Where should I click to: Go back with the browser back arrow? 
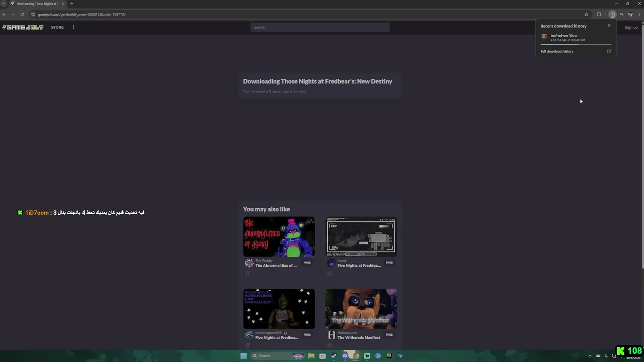[4, 14]
